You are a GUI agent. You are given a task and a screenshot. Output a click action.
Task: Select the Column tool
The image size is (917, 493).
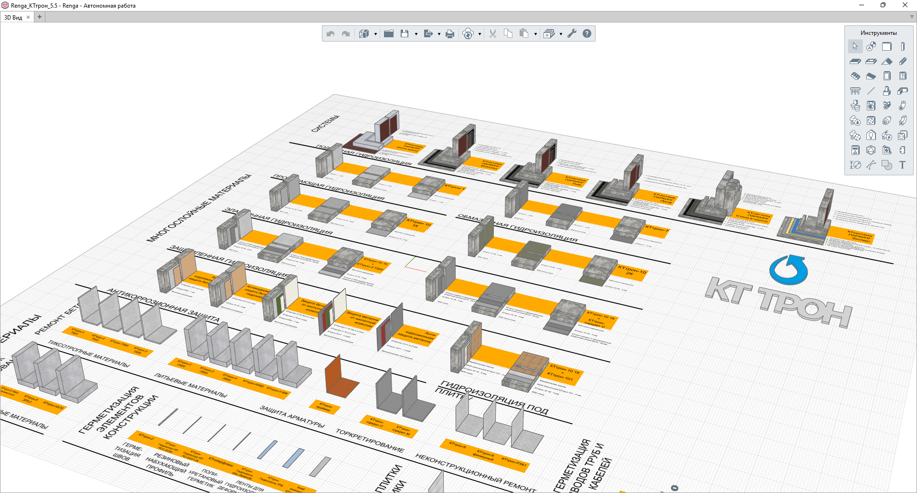point(903,47)
